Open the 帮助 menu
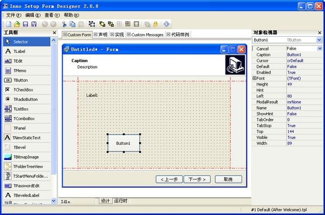 coord(71,15)
